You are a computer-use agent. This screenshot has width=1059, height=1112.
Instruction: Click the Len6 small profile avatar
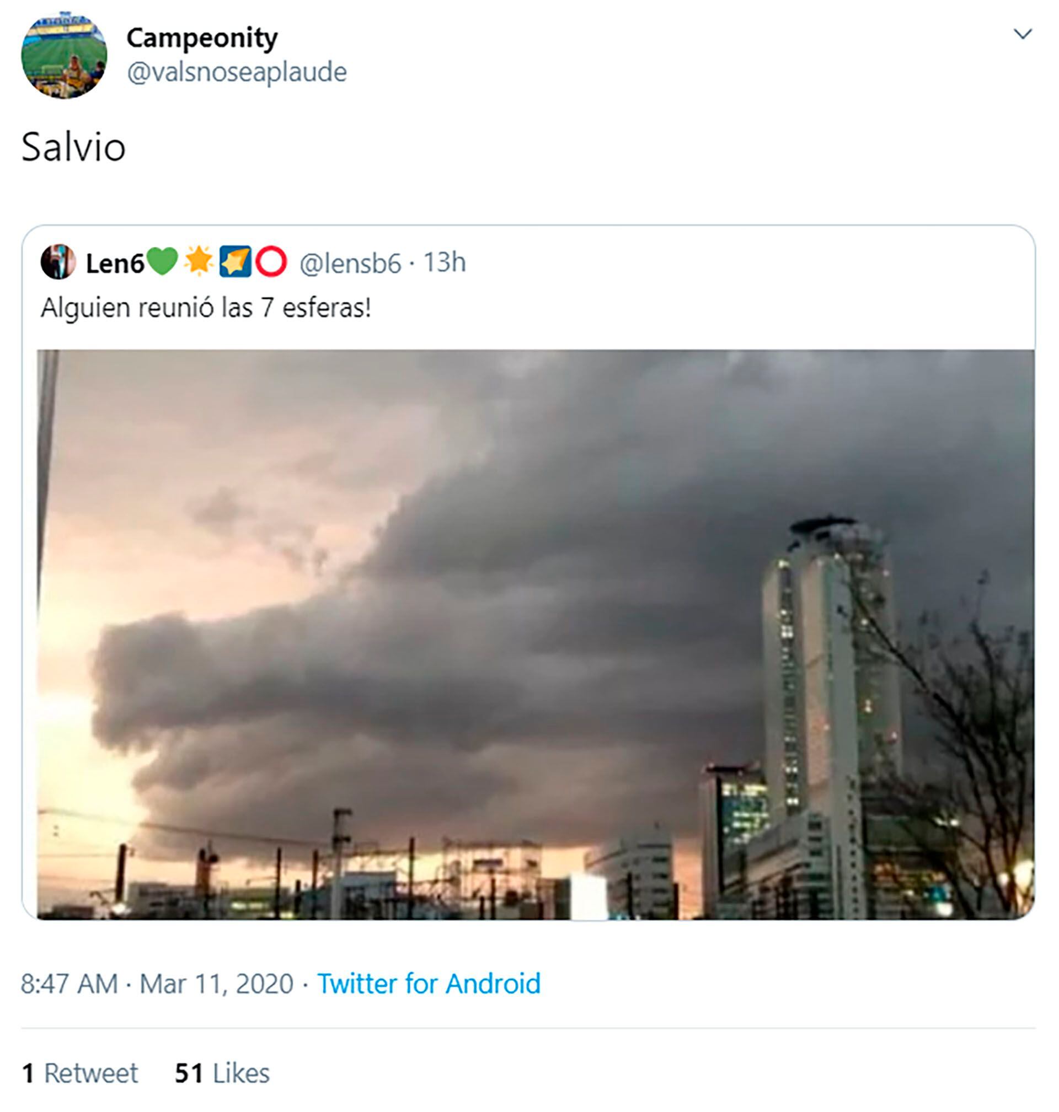(58, 262)
